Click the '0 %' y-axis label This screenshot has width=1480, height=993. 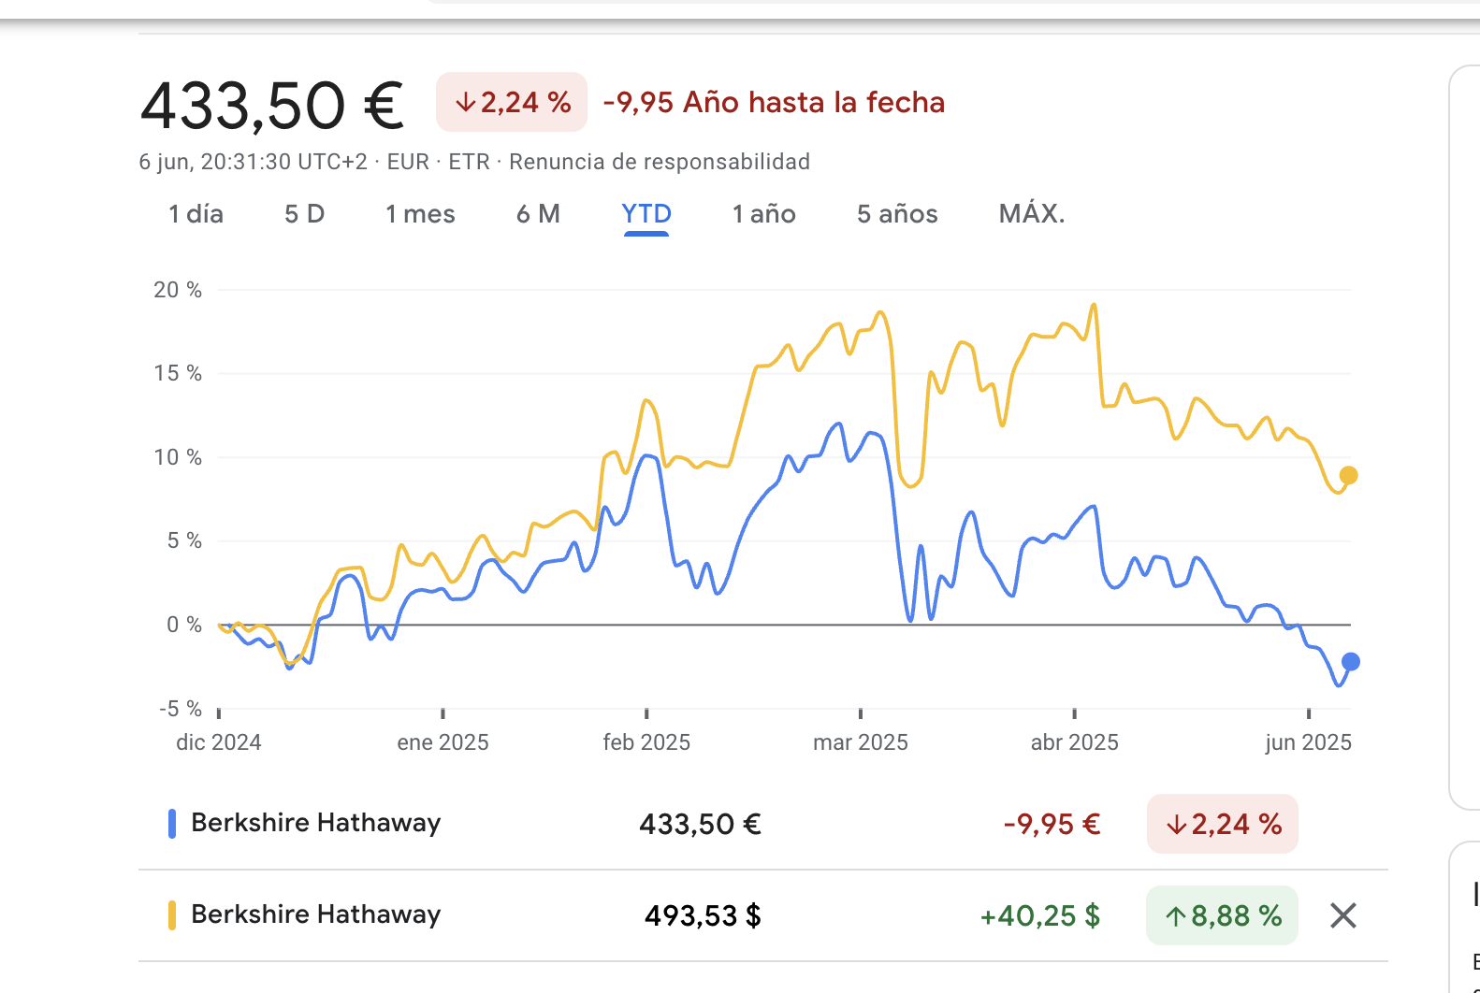pos(184,625)
